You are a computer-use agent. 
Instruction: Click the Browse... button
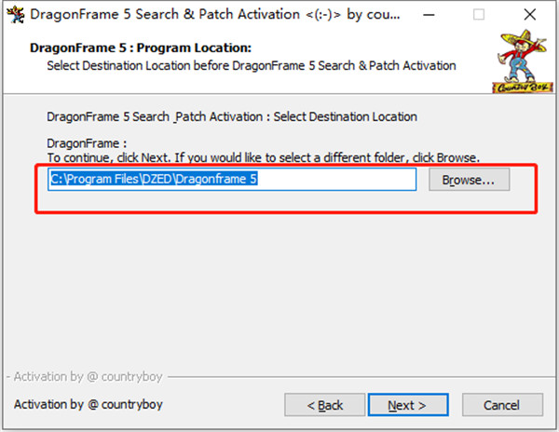point(470,180)
